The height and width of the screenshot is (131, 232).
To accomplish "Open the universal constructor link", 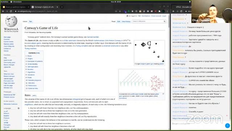I will 111,46.
